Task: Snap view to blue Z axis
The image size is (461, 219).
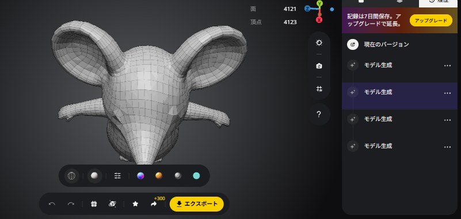Action: (307, 9)
